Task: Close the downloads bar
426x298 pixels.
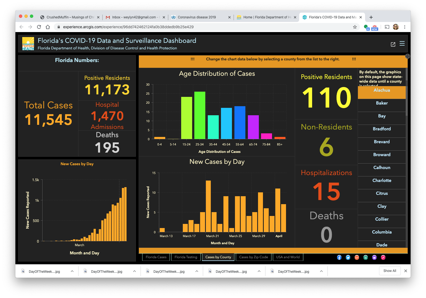Action: point(406,271)
